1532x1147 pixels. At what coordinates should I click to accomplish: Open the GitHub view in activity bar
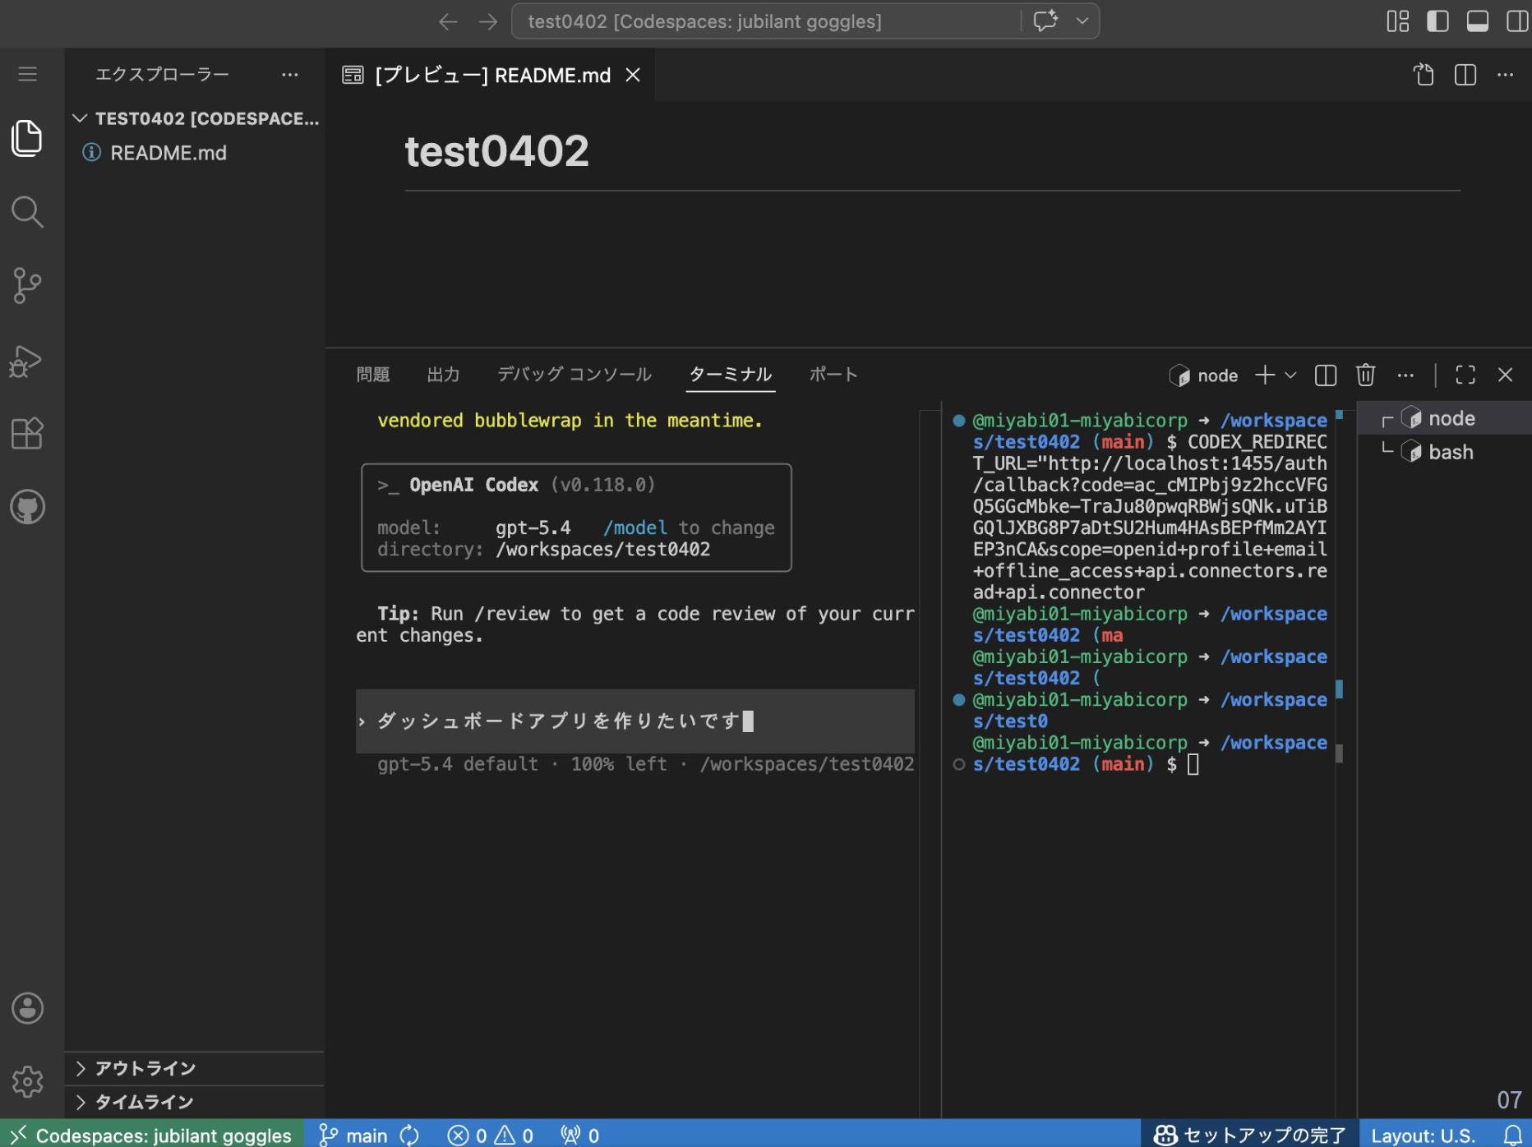[28, 507]
